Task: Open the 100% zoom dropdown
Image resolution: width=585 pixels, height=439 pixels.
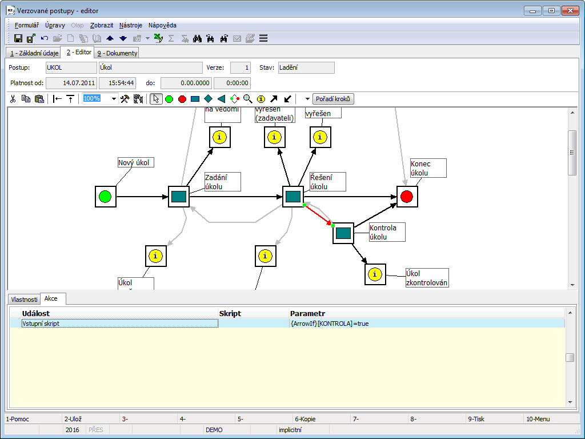Action: point(114,99)
